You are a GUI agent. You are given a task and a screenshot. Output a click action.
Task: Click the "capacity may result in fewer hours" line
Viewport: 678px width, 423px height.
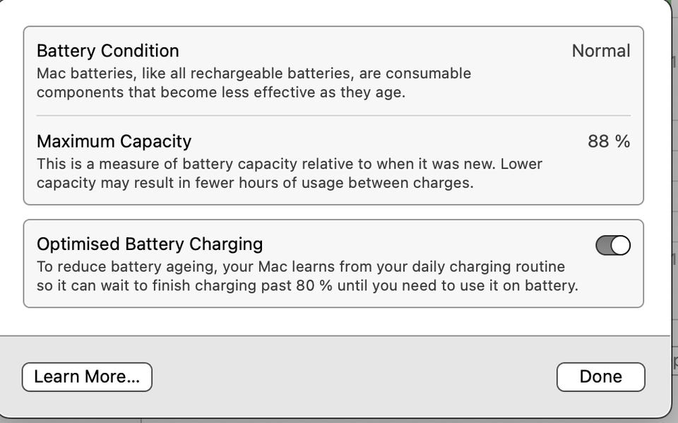[x=254, y=183]
